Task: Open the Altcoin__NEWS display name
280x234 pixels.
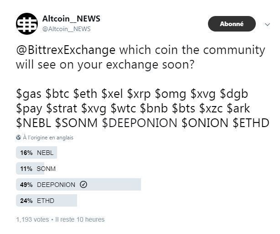Action: point(71,19)
